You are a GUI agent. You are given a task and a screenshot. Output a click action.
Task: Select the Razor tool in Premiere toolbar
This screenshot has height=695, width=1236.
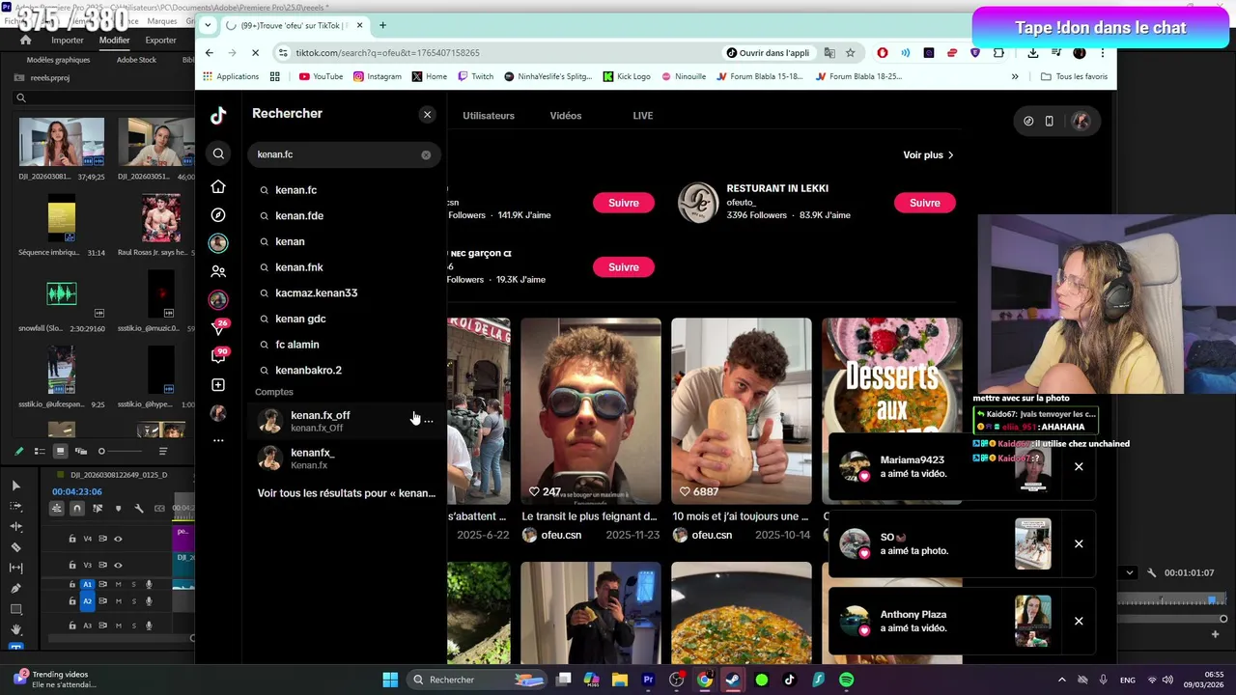tap(15, 546)
